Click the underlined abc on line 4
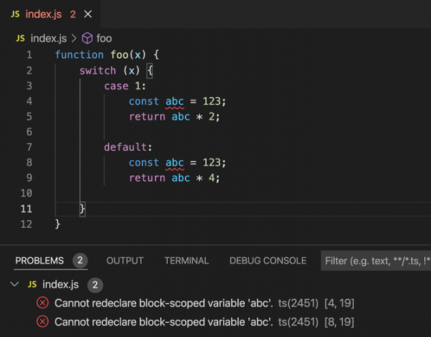Image resolution: width=431 pixels, height=337 pixels. click(x=175, y=101)
